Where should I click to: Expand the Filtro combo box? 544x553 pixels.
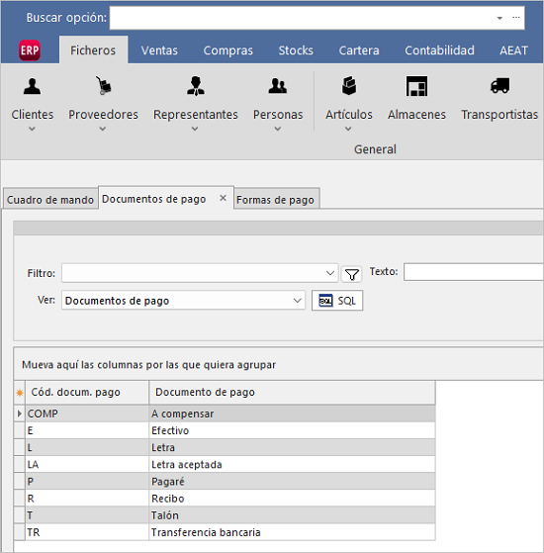(330, 273)
